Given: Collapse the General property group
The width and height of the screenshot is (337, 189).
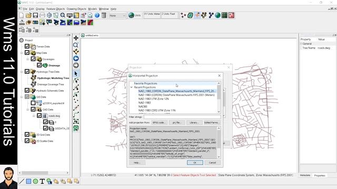Looking at the screenshot, I should [x=301, y=44].
